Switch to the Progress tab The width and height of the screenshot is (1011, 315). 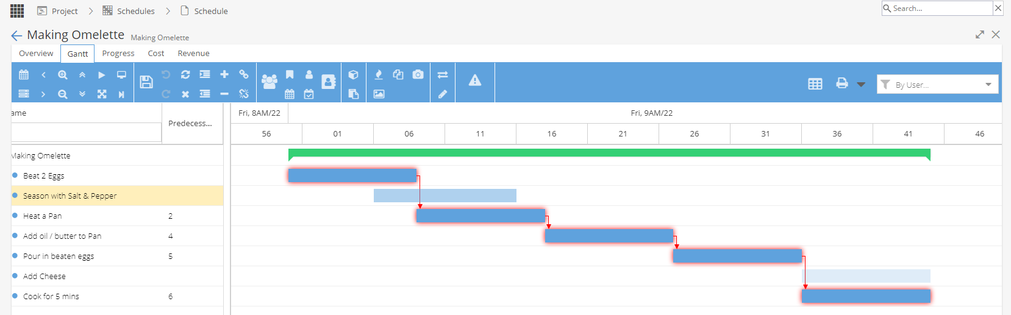(118, 54)
